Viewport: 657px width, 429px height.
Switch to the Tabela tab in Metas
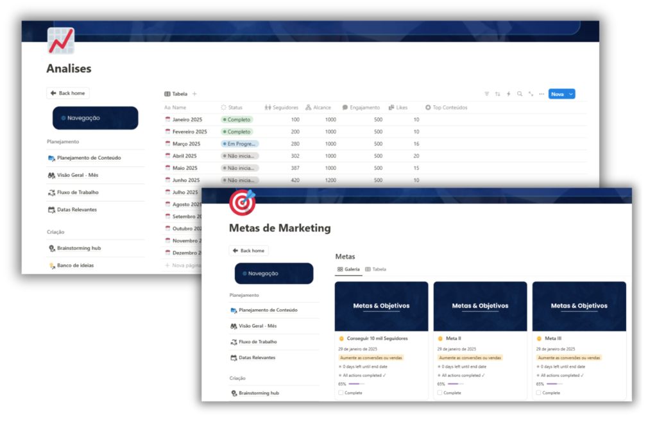376,269
